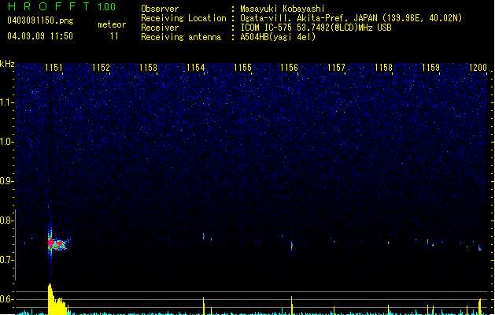Click the 1159 time marker
Screen dimensions: 495x315
pos(430,68)
